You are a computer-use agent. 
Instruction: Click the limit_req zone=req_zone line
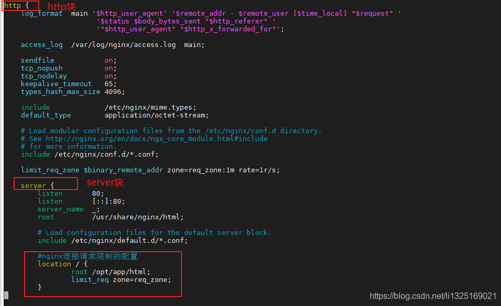coord(121,280)
